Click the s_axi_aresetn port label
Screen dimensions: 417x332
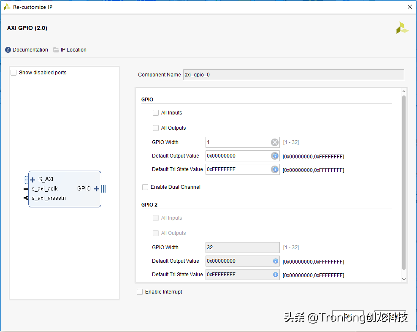tap(49, 198)
